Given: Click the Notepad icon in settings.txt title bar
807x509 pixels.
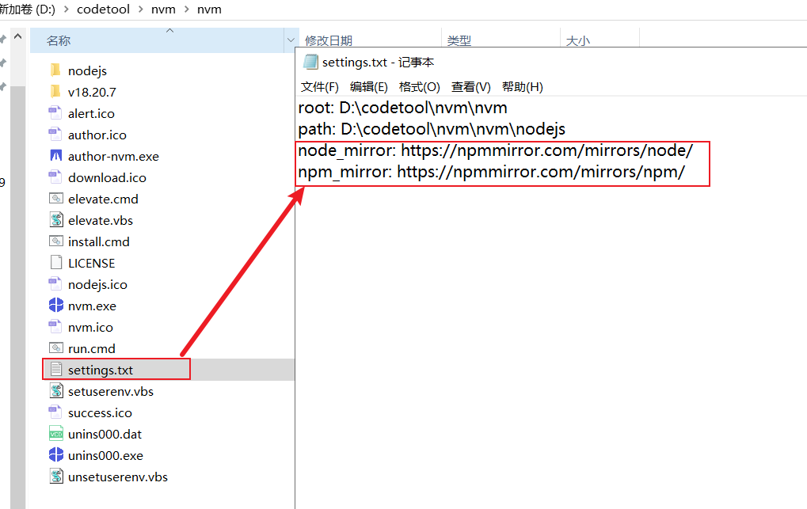Looking at the screenshot, I should click(310, 62).
